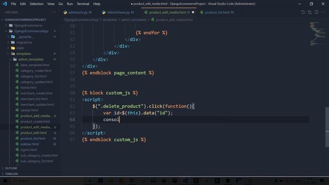The image size is (329, 185).
Task: Split the editor to the right
Action: 317,12
